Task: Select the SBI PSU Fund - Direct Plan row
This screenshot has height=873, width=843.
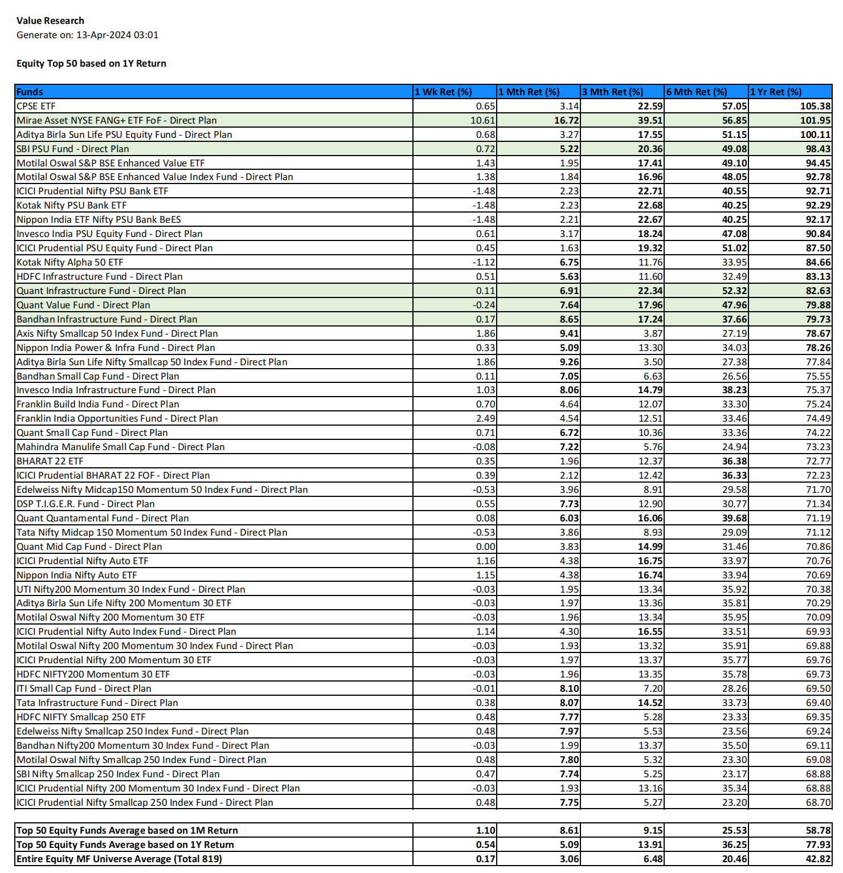Action: tap(423, 149)
